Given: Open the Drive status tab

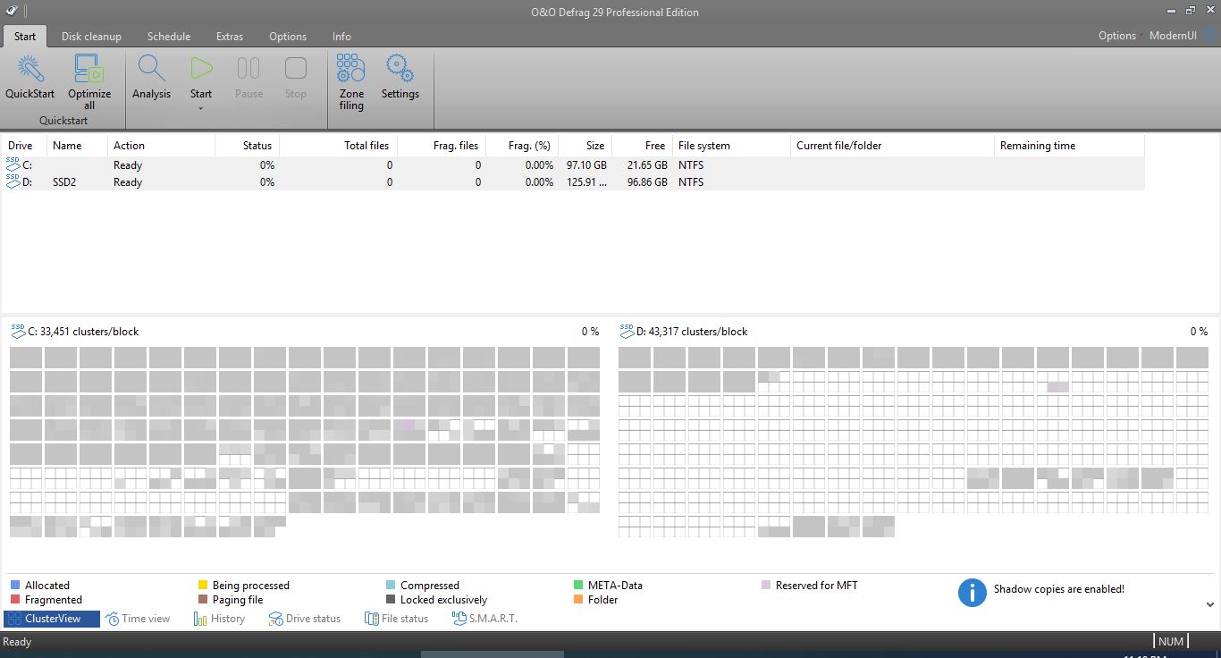Looking at the screenshot, I should pyautogui.click(x=305, y=619).
